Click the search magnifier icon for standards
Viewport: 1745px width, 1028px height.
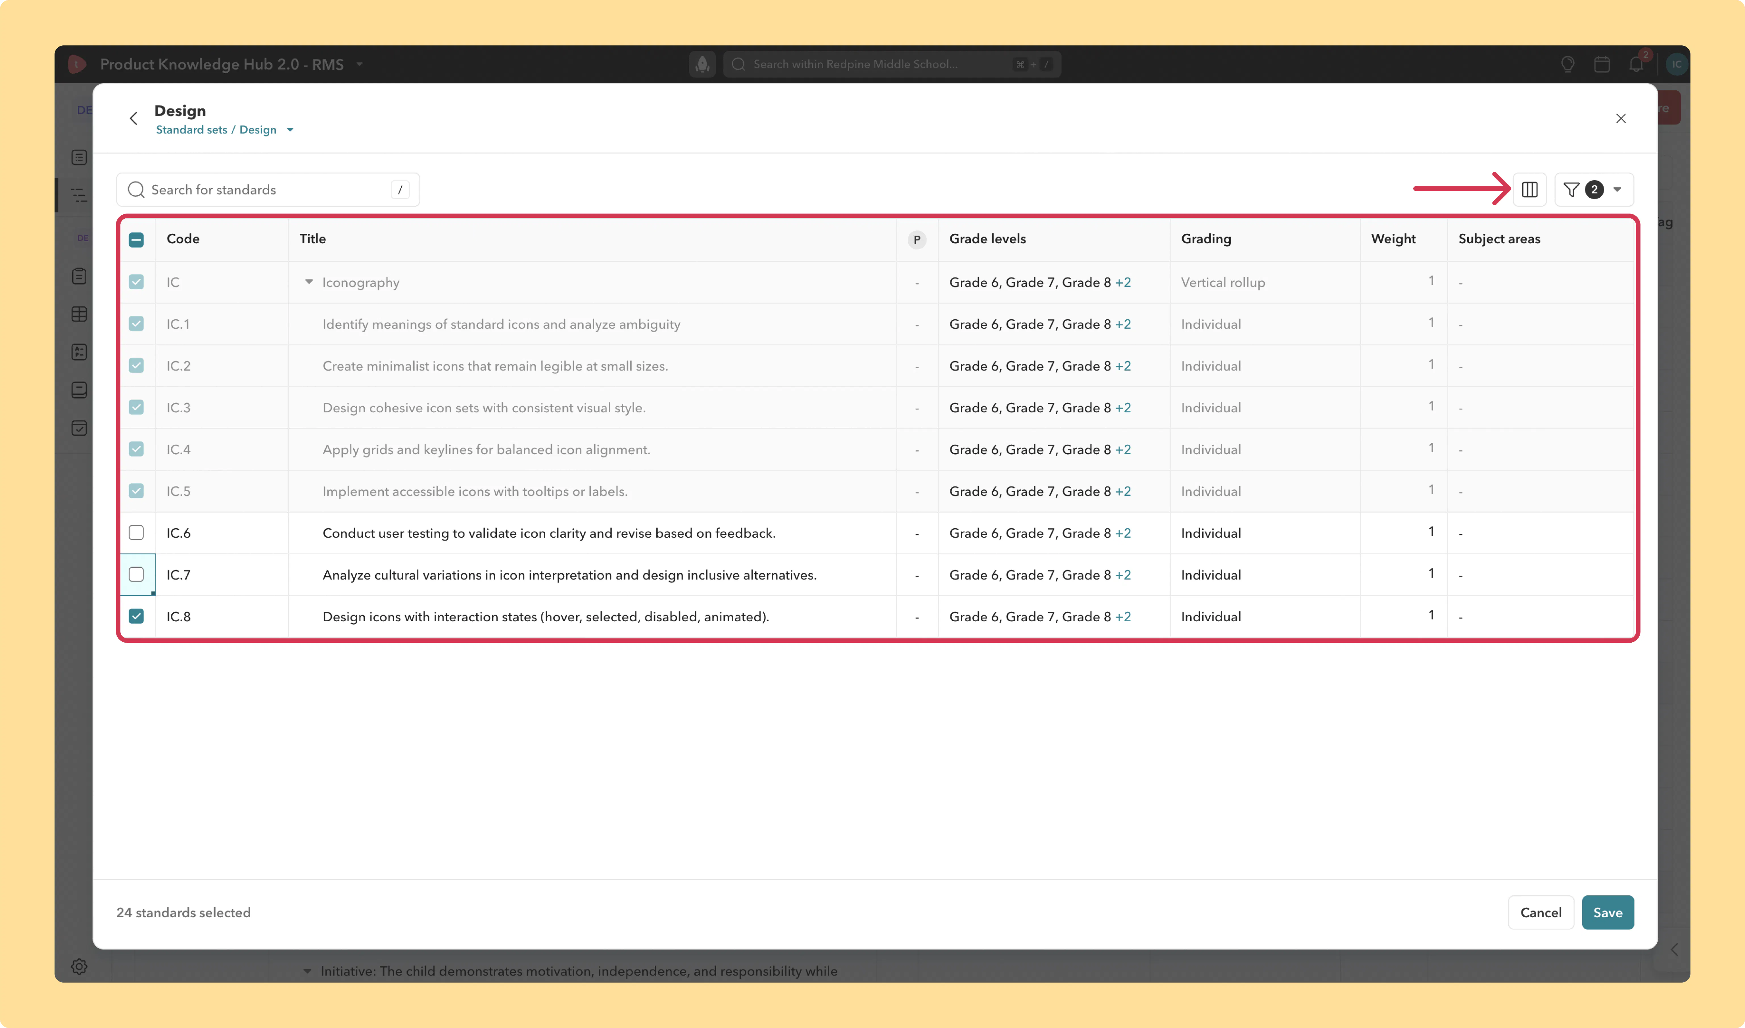tap(136, 190)
